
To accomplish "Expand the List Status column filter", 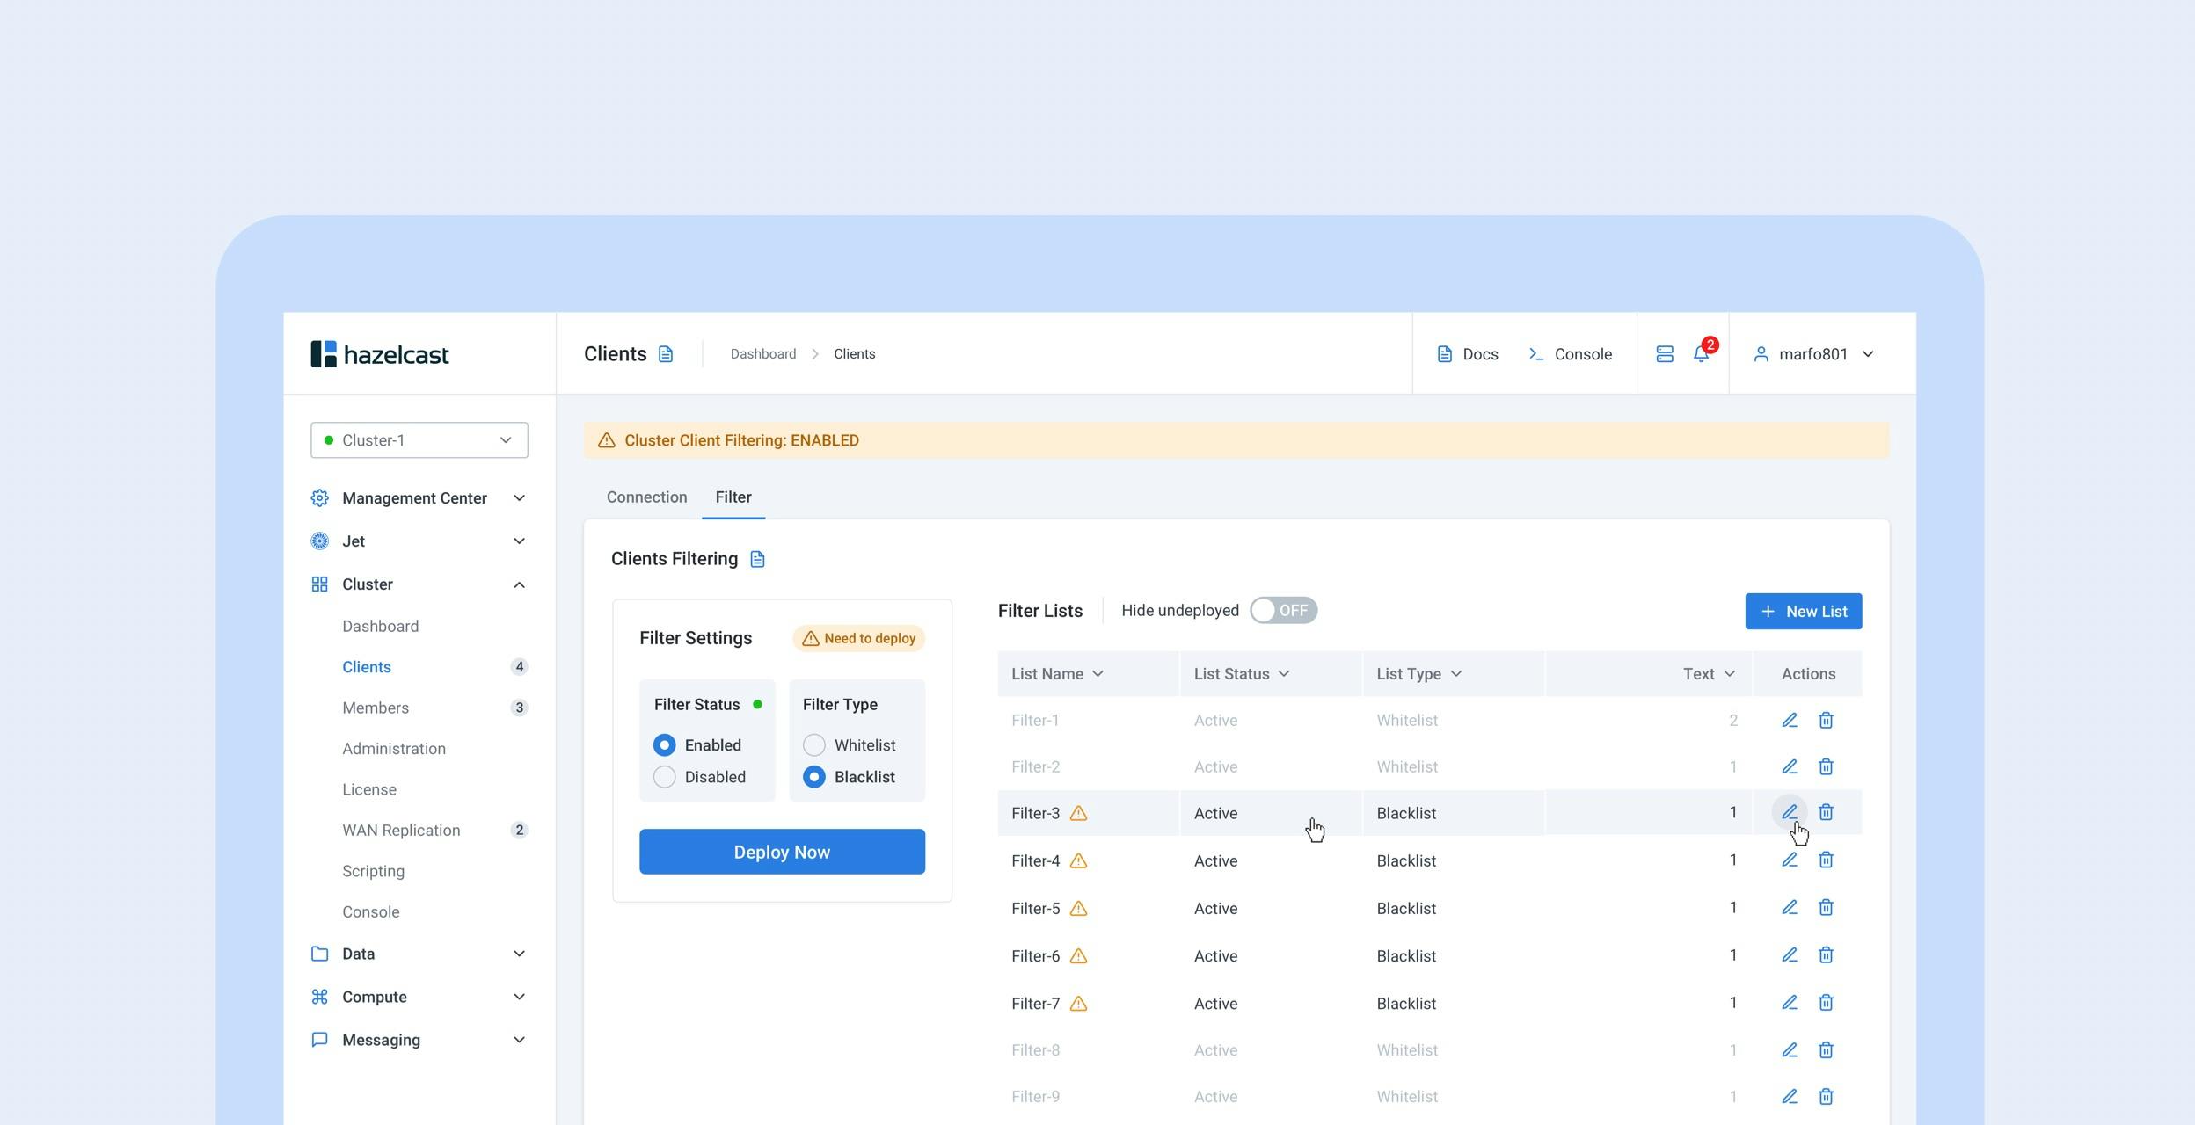I will [1285, 673].
